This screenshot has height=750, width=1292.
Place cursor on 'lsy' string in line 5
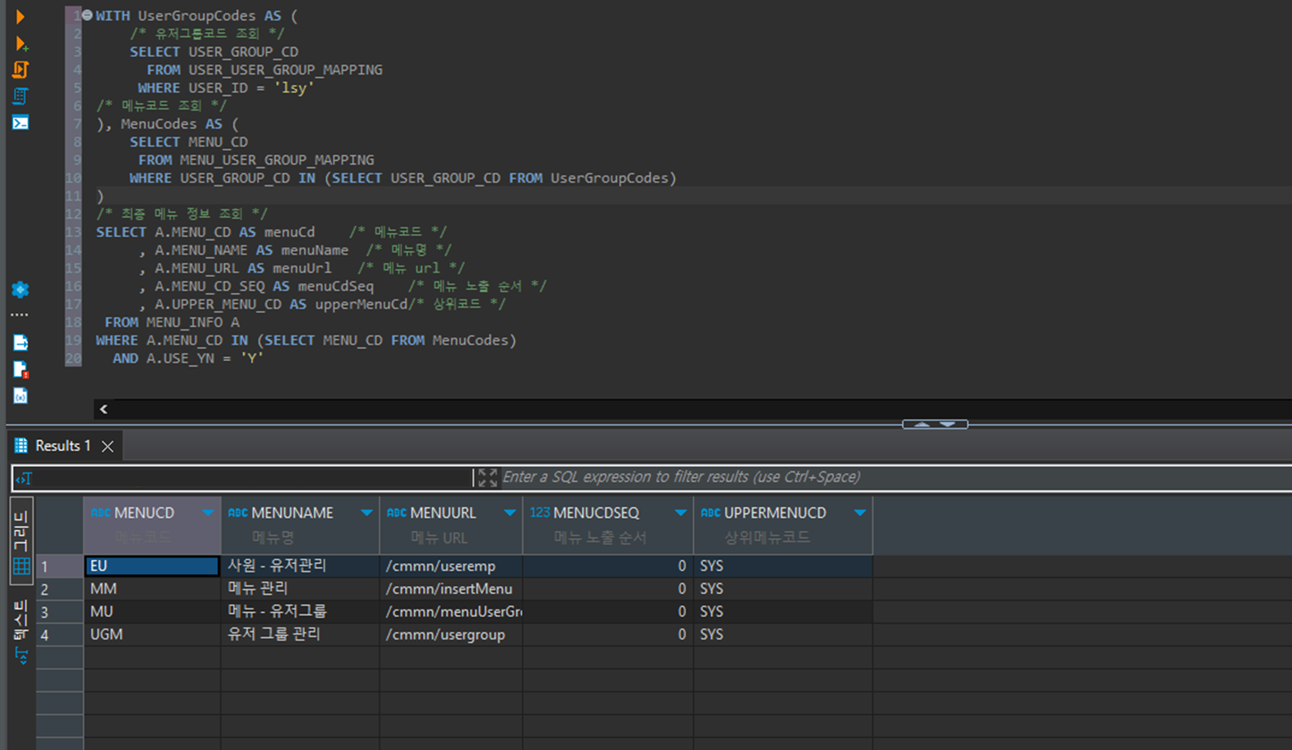pos(294,88)
